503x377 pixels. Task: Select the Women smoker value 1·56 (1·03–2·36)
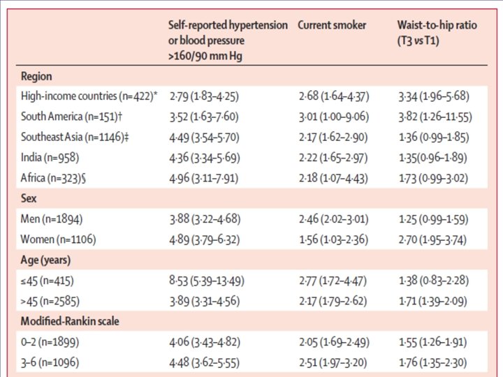pyautogui.click(x=334, y=239)
